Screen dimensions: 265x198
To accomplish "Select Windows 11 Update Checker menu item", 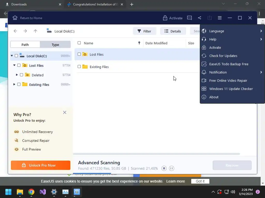I will pyautogui.click(x=232, y=89).
